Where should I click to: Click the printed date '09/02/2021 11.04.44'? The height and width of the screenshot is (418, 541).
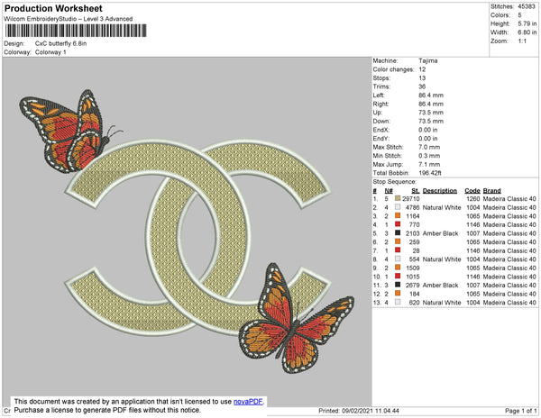371,411
